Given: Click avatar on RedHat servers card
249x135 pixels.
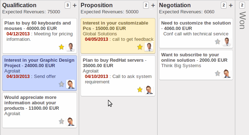Looking at the screenshot, I should click(x=149, y=90).
